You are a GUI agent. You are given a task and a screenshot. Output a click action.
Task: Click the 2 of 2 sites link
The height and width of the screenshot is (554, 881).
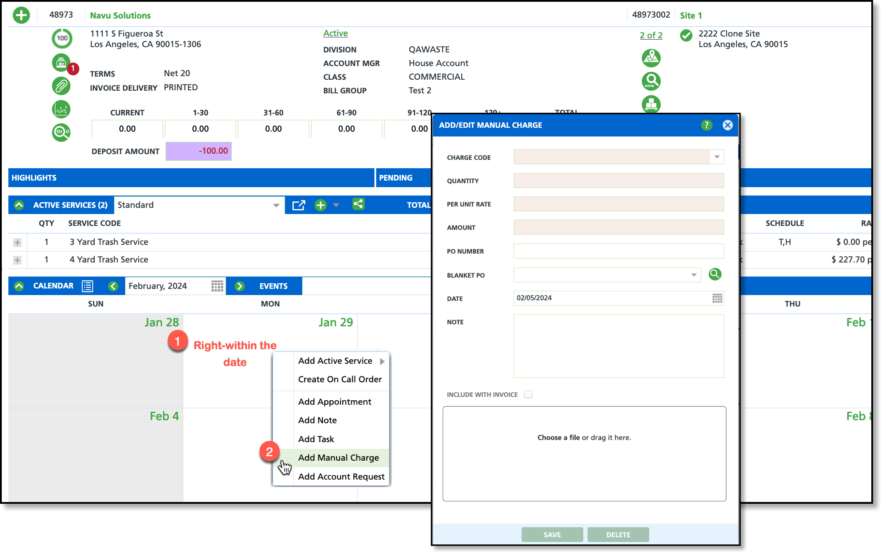coord(651,35)
